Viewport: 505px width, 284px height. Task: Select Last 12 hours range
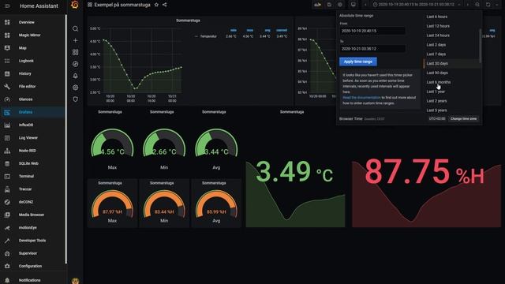point(451,26)
